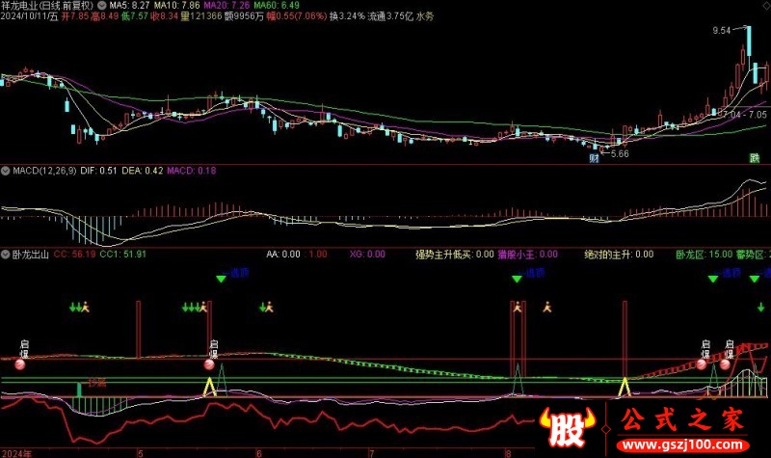Click the month 6 timeline label

coord(258,453)
